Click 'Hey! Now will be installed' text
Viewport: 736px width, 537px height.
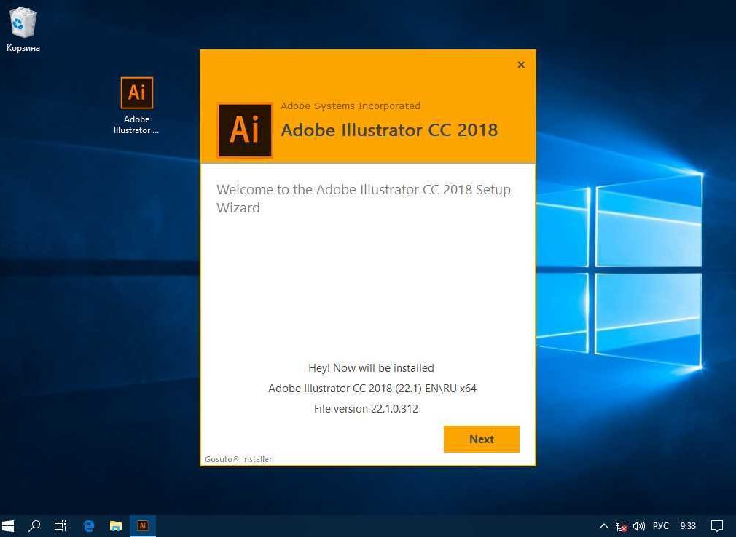[x=372, y=368]
